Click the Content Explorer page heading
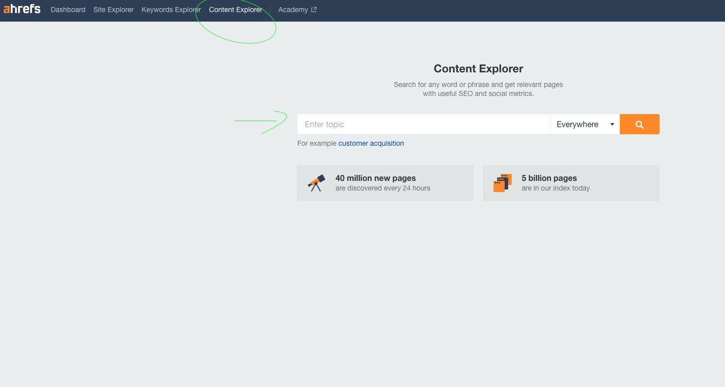This screenshot has width=725, height=387. [x=478, y=69]
